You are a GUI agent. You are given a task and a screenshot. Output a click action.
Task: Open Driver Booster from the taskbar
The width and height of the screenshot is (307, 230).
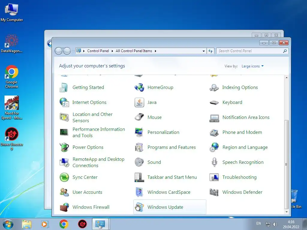[82, 224]
